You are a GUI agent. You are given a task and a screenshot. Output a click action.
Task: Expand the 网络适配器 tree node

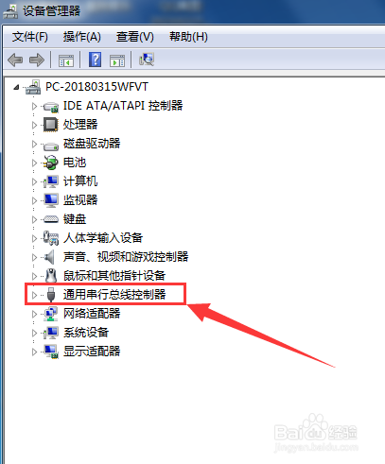click(34, 314)
